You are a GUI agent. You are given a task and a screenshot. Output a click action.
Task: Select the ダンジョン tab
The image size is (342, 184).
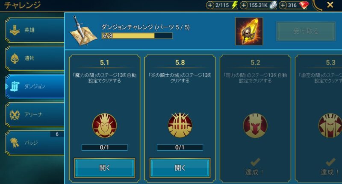tap(35, 86)
